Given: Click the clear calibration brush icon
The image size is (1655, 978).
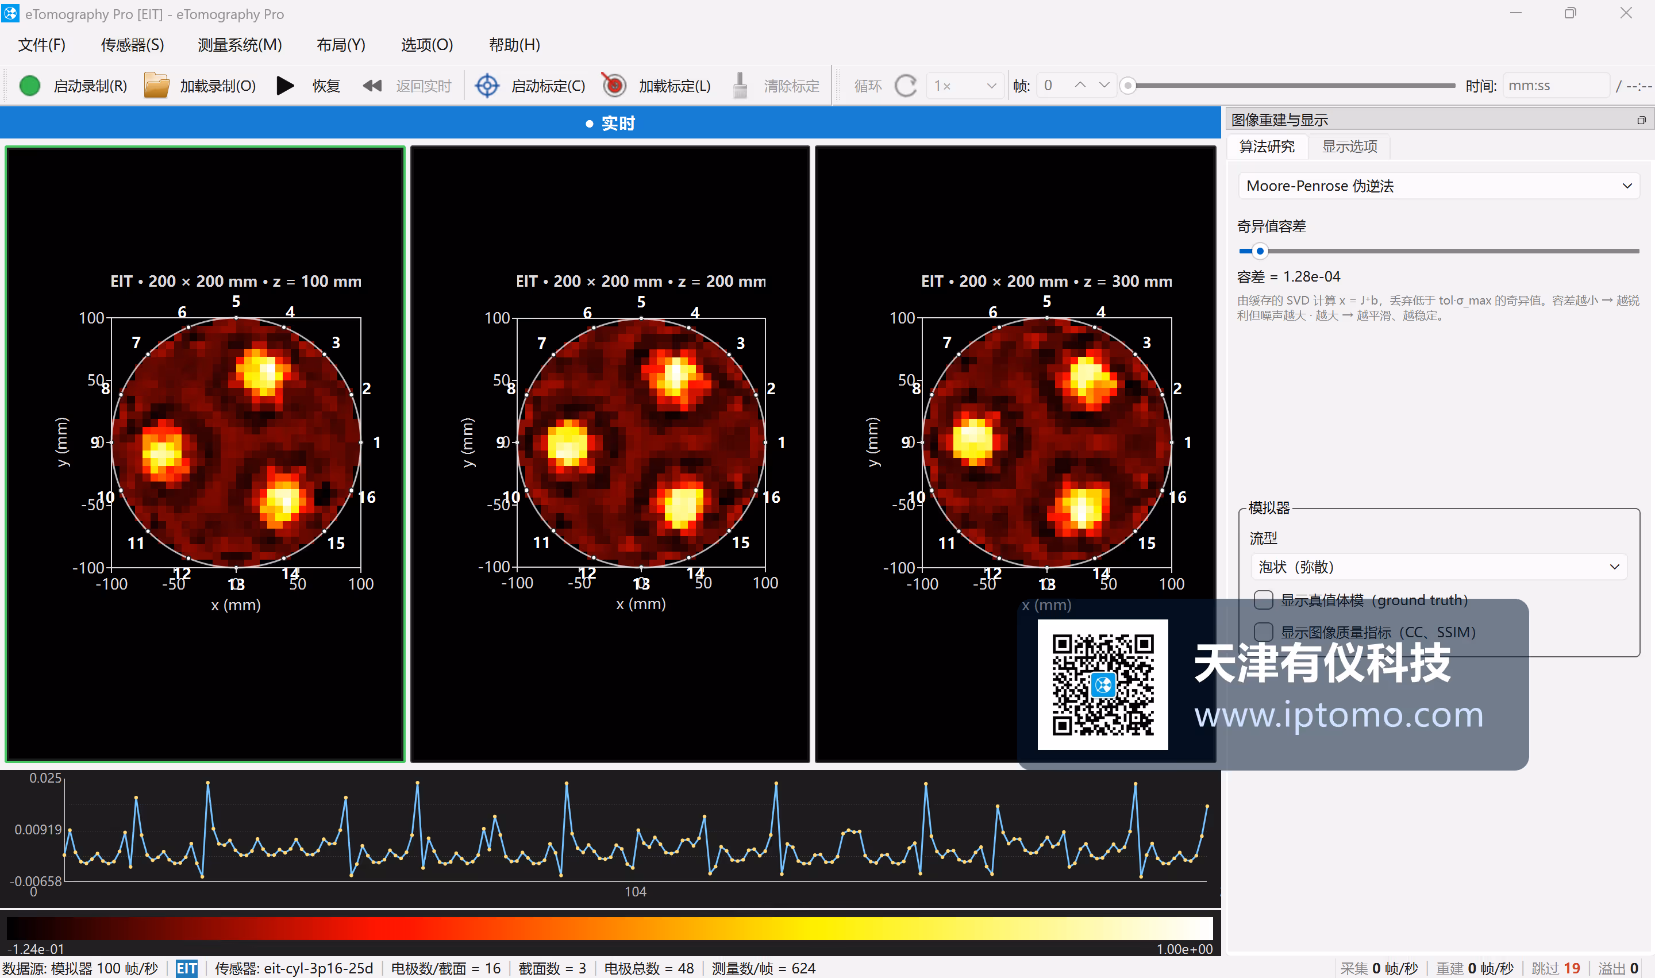Looking at the screenshot, I should (x=740, y=85).
